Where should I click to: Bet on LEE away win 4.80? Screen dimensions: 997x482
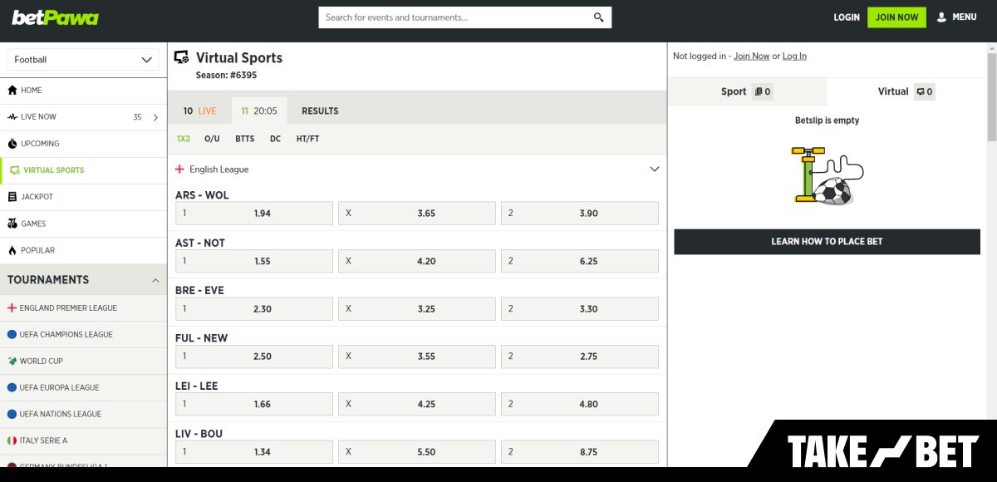(x=580, y=404)
